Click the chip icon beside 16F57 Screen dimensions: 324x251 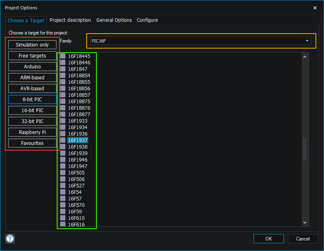(x=63, y=198)
